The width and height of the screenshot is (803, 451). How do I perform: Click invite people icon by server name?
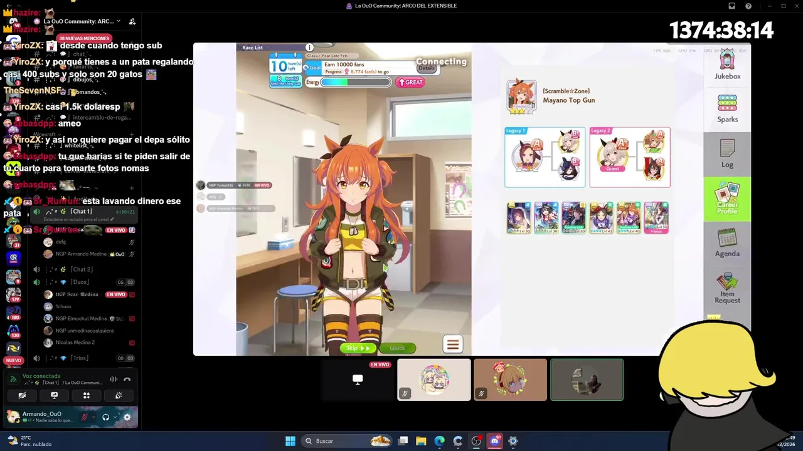coord(132,21)
